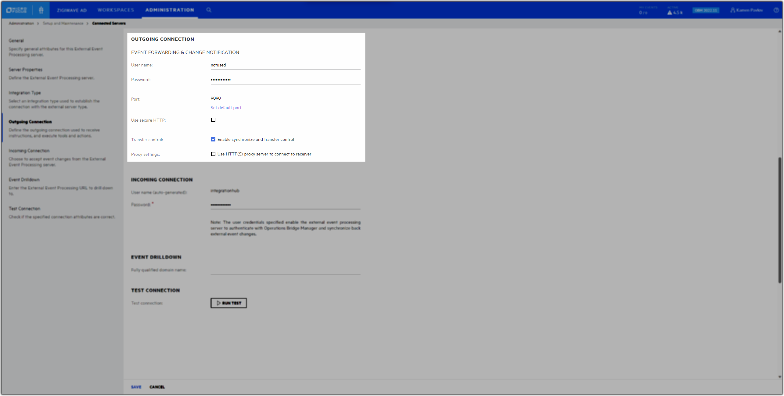
Task: Expand the Setup and Maintenance breadcrumb
Action: click(63, 23)
